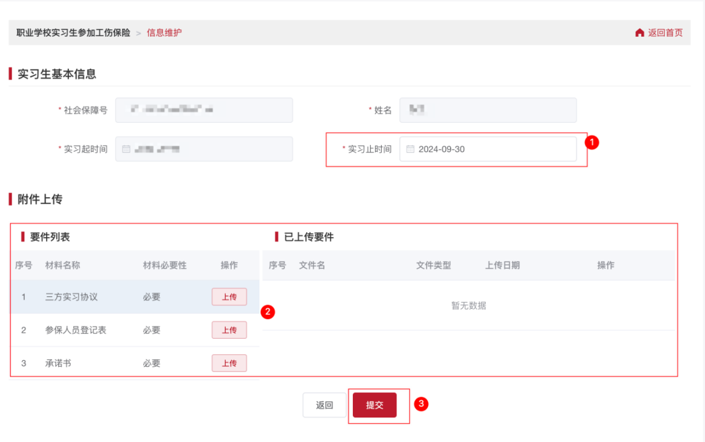This screenshot has width=705, height=442.
Task: Select the 信息维护 breadcrumb item
Action: click(164, 33)
